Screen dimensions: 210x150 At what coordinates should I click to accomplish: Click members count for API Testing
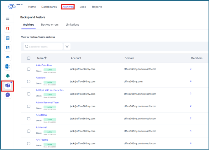click(x=191, y=143)
